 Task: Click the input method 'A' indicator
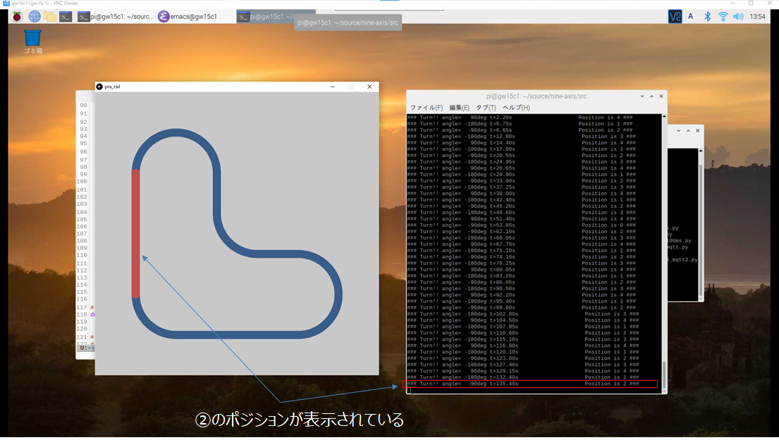coord(691,16)
